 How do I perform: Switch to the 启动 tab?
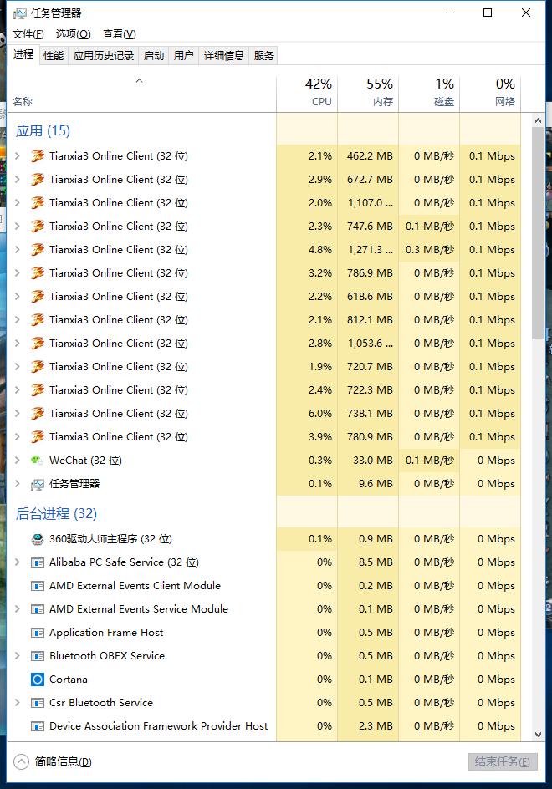tap(154, 55)
